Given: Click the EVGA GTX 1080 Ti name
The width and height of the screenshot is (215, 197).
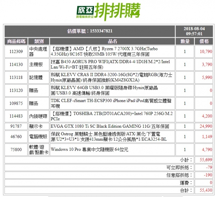Looking at the screenshot, I should pyautogui.click(x=110, y=126).
